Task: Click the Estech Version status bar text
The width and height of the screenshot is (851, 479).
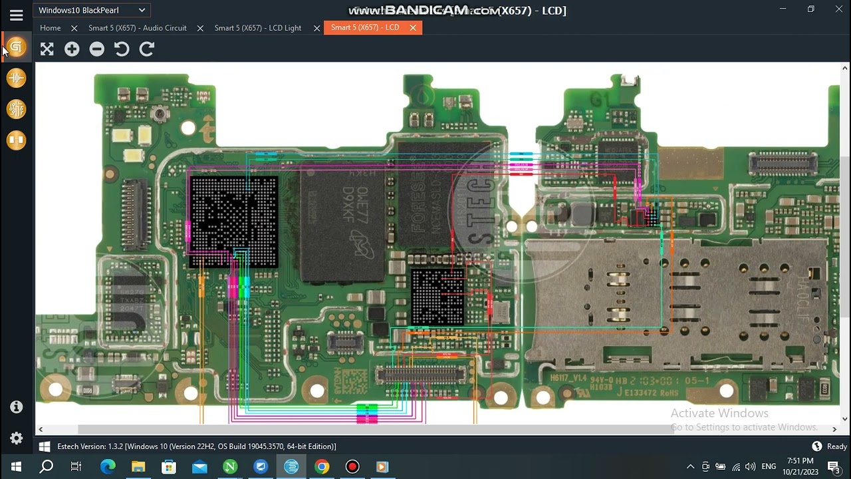Action: coord(197,446)
